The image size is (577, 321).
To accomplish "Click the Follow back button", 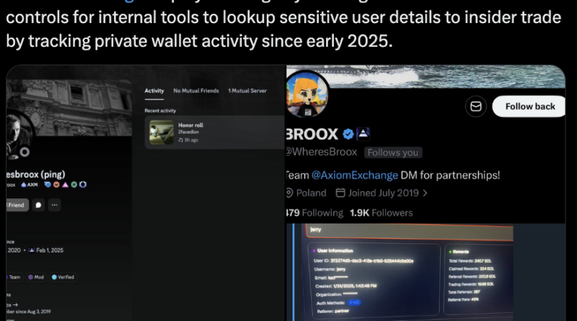I will click(529, 106).
